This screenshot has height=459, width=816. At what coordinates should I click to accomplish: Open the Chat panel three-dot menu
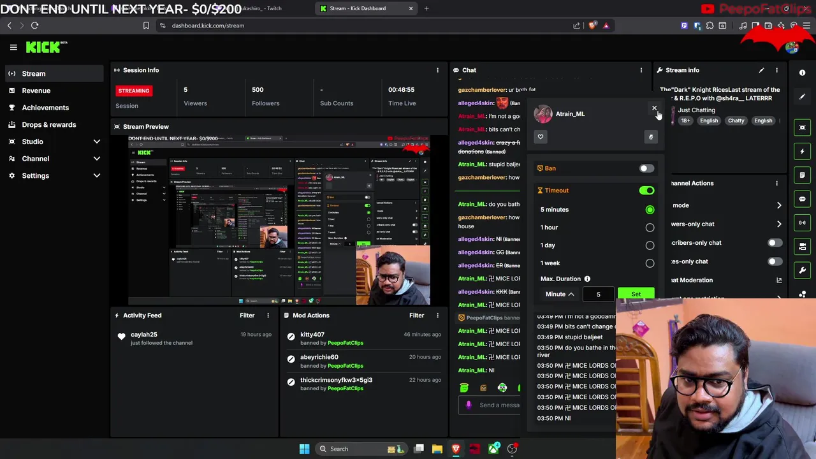[641, 70]
